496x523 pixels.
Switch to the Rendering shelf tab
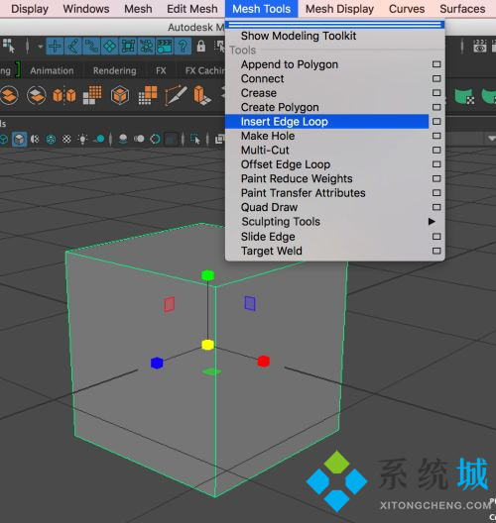pyautogui.click(x=114, y=70)
